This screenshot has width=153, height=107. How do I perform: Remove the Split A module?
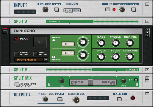click(x=147, y=22)
